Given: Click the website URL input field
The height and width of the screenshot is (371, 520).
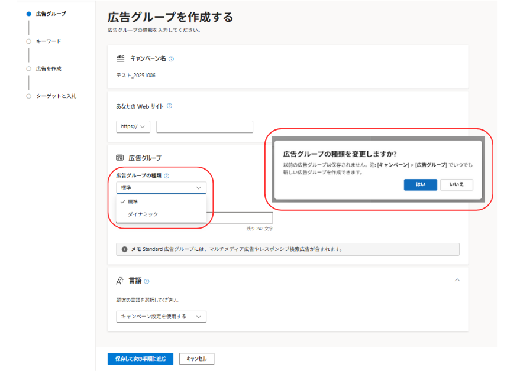Looking at the screenshot, I should coord(204,126).
